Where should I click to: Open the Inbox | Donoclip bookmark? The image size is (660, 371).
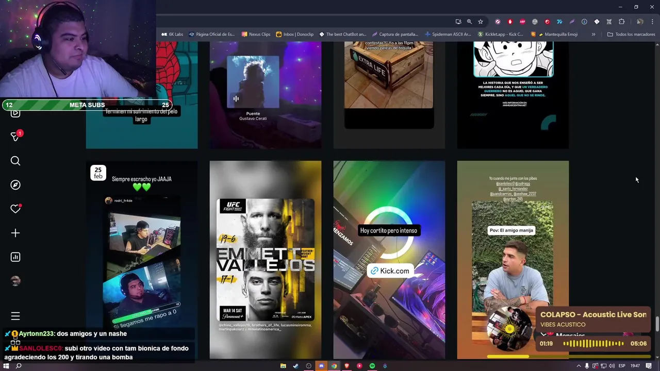point(295,35)
